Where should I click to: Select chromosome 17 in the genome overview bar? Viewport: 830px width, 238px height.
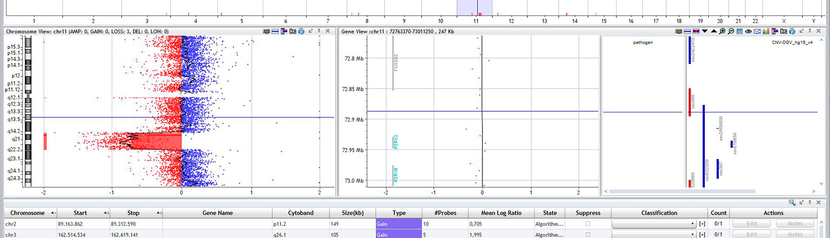coord(656,20)
